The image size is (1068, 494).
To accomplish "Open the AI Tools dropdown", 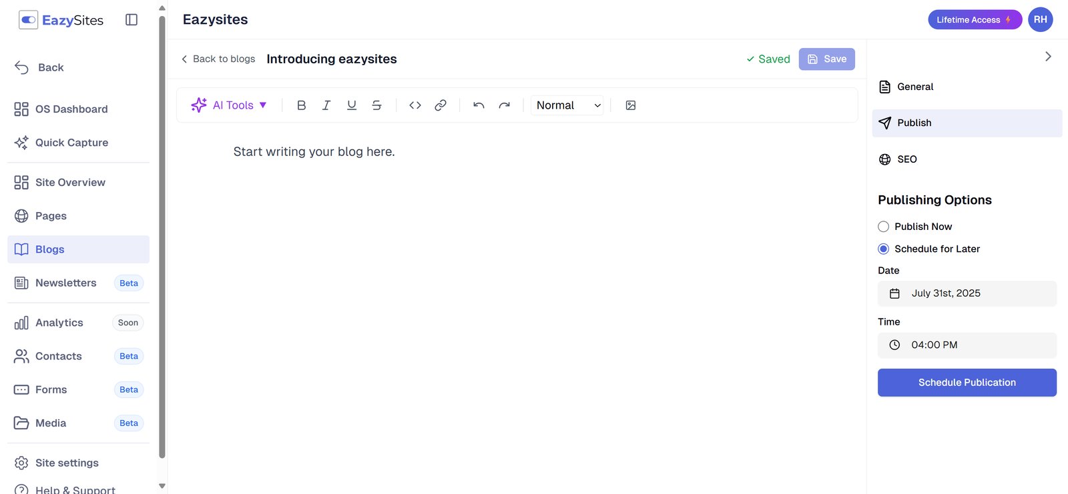I will point(229,105).
